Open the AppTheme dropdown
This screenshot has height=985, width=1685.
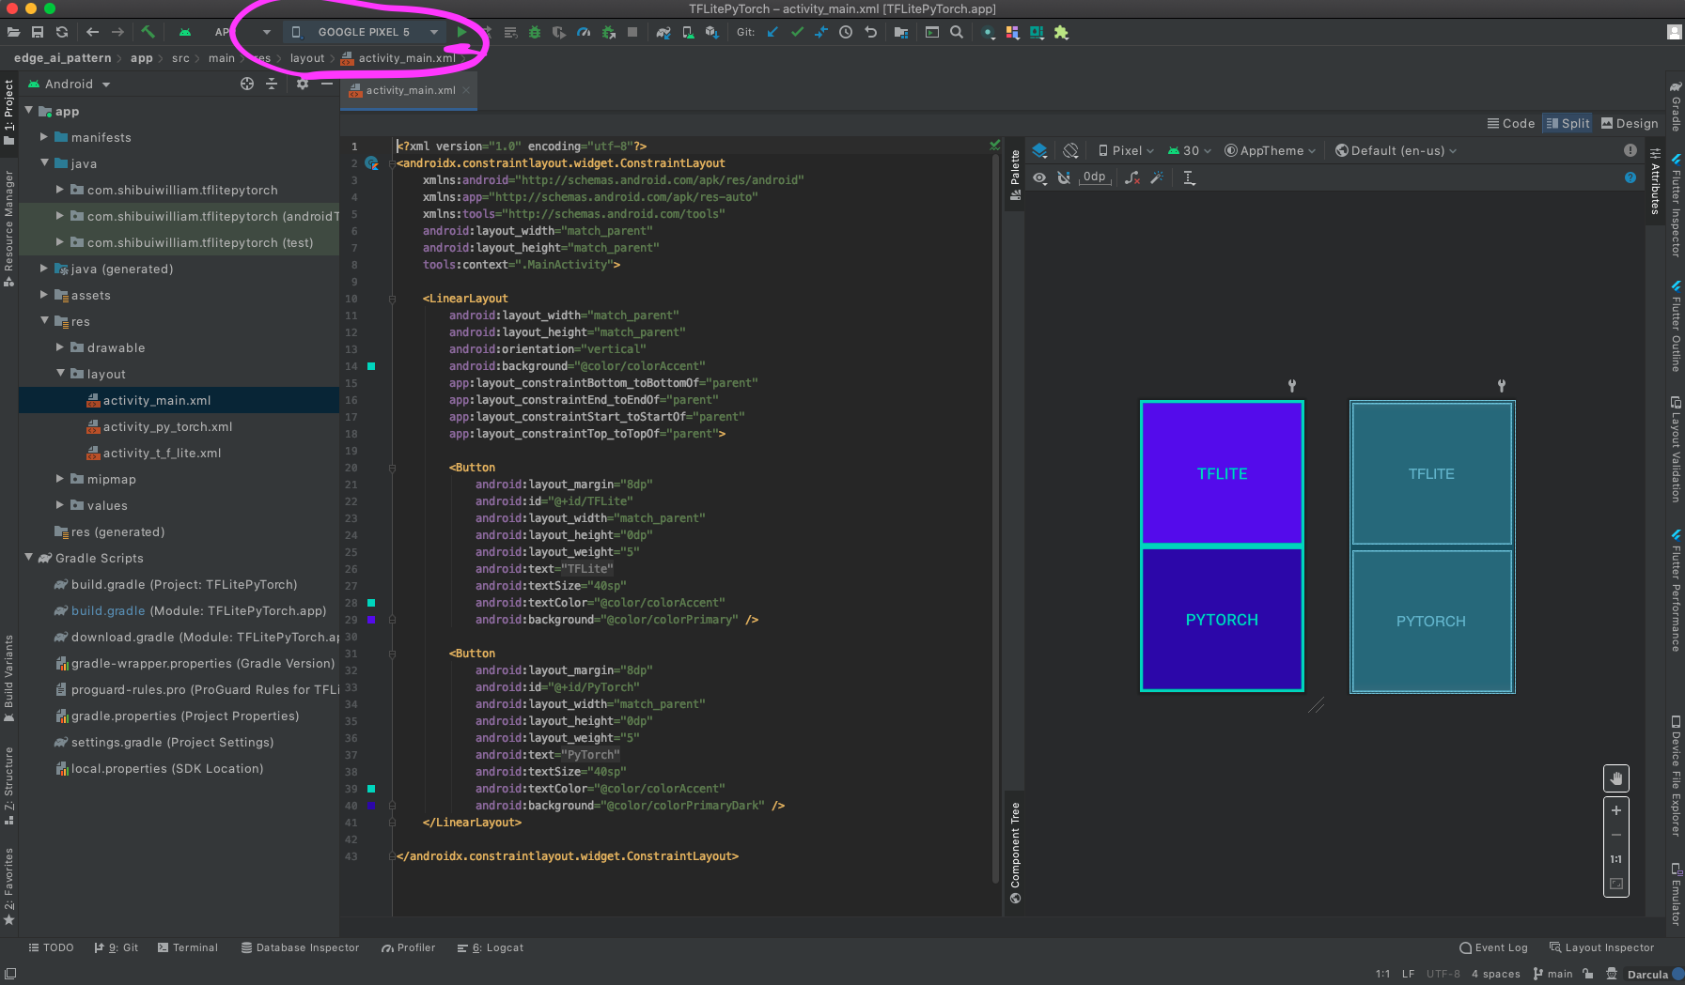click(1270, 150)
